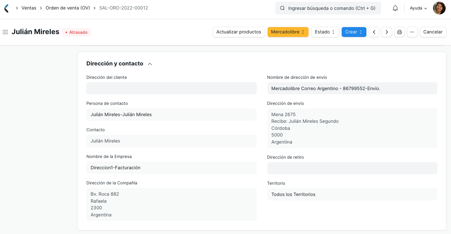Go to previous record with left arrow

point(374,32)
